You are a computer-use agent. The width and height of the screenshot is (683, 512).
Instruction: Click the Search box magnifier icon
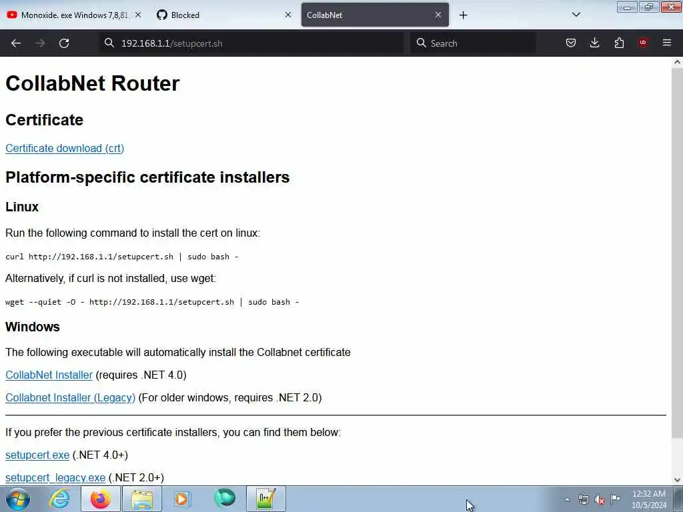(421, 43)
